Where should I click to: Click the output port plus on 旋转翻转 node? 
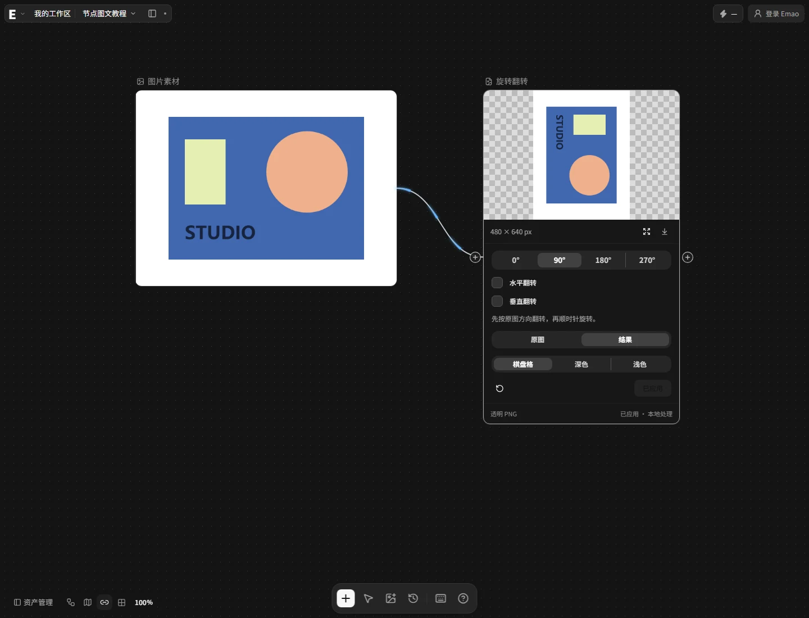[x=688, y=257]
